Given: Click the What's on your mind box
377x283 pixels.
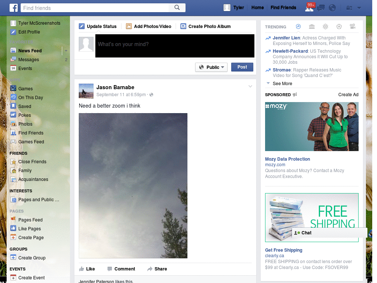Looking at the screenshot, I should [x=175, y=46].
